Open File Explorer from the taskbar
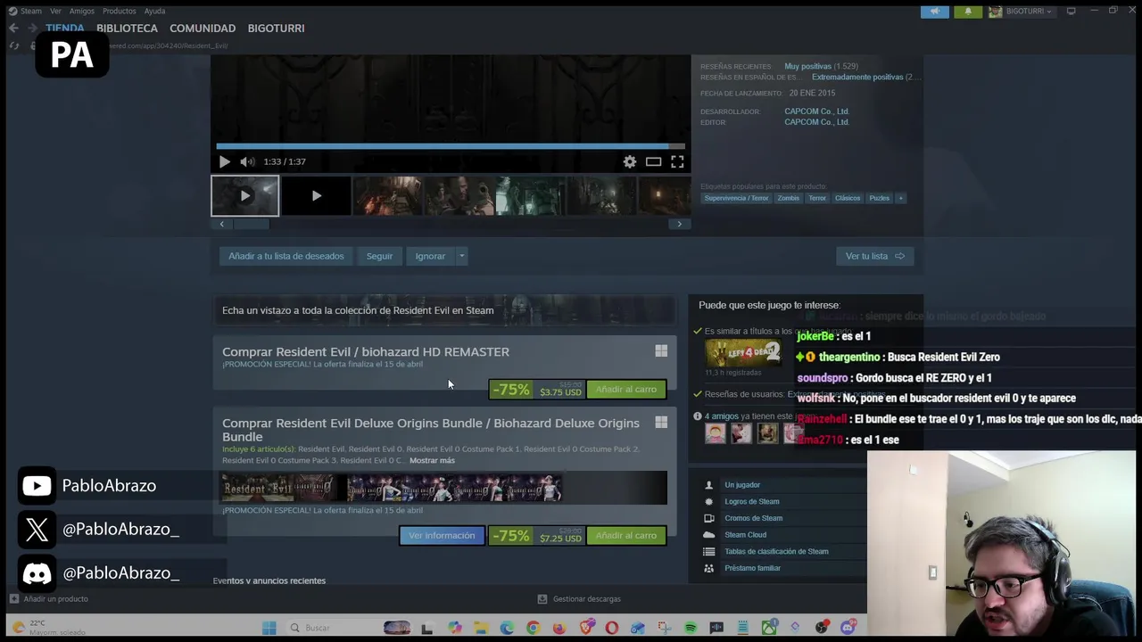This screenshot has width=1142, height=642. pos(481,628)
